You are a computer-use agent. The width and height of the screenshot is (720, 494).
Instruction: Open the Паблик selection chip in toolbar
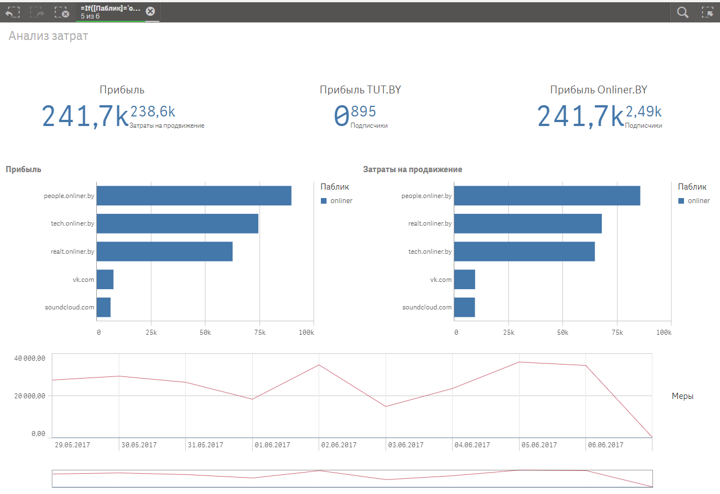110,12
